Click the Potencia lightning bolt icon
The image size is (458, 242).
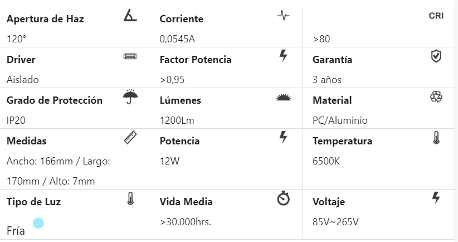(x=283, y=137)
